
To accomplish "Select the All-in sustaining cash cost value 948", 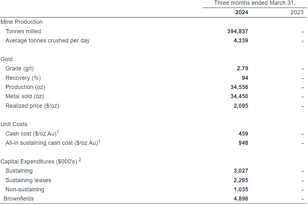I will click(x=243, y=143).
